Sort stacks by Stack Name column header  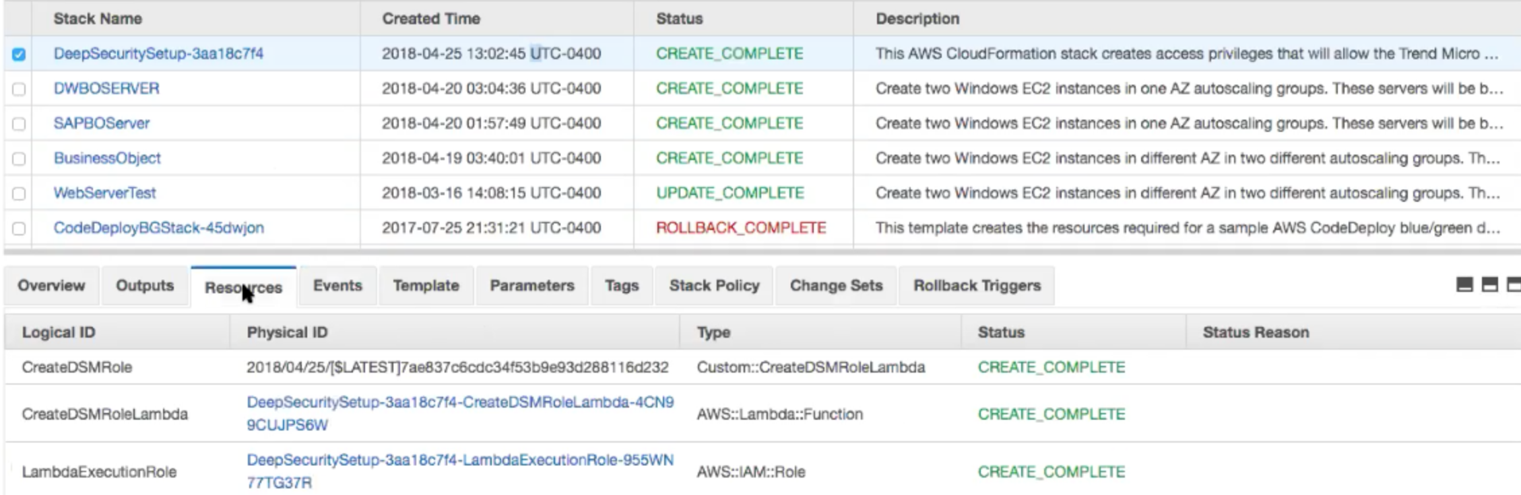click(x=98, y=19)
